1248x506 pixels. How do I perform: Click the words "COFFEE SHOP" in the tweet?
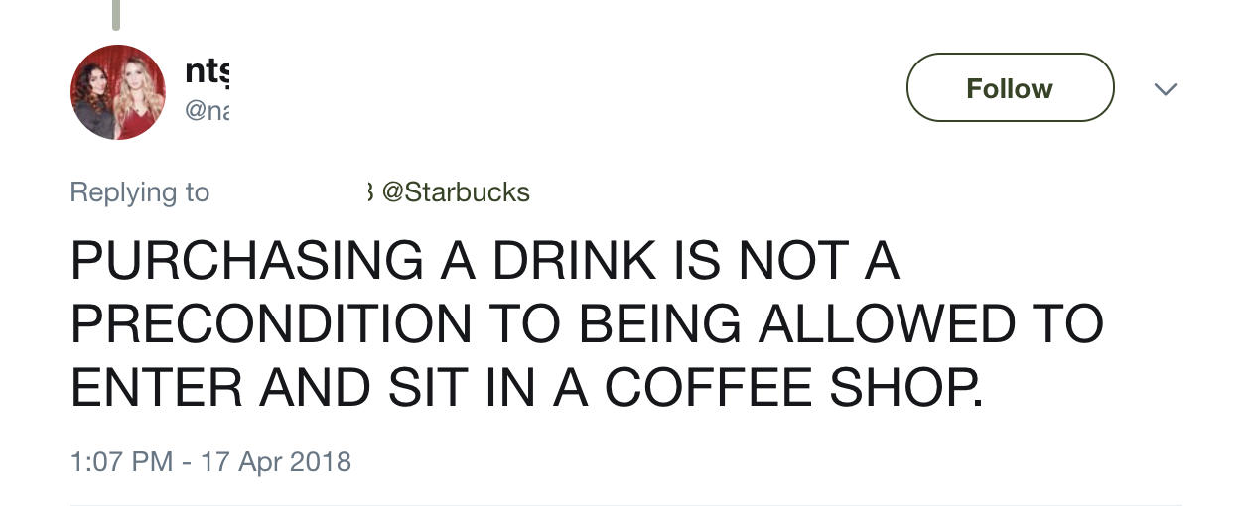tap(793, 388)
